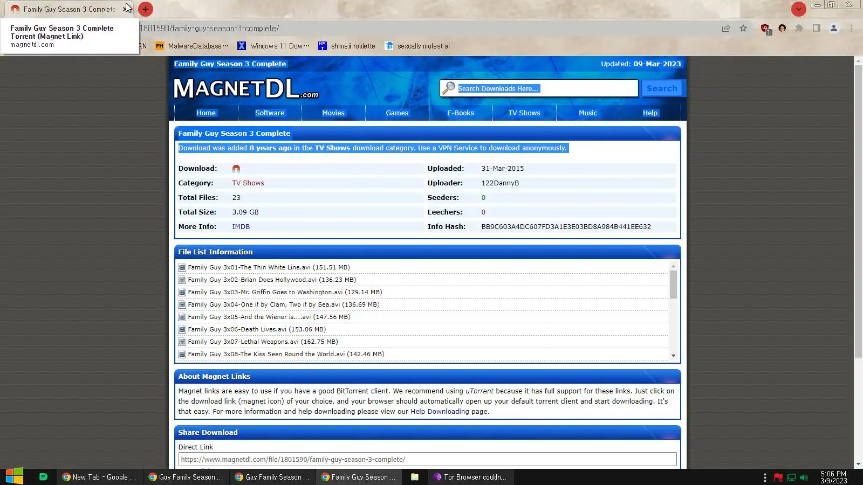The height and width of the screenshot is (485, 863).
Task: Switch to the New Tab - Google taskbar window
Action: pyautogui.click(x=99, y=477)
